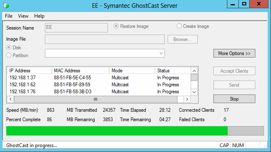Maximize the GhostCast Server window
271x152 pixels.
click(x=244, y=4)
